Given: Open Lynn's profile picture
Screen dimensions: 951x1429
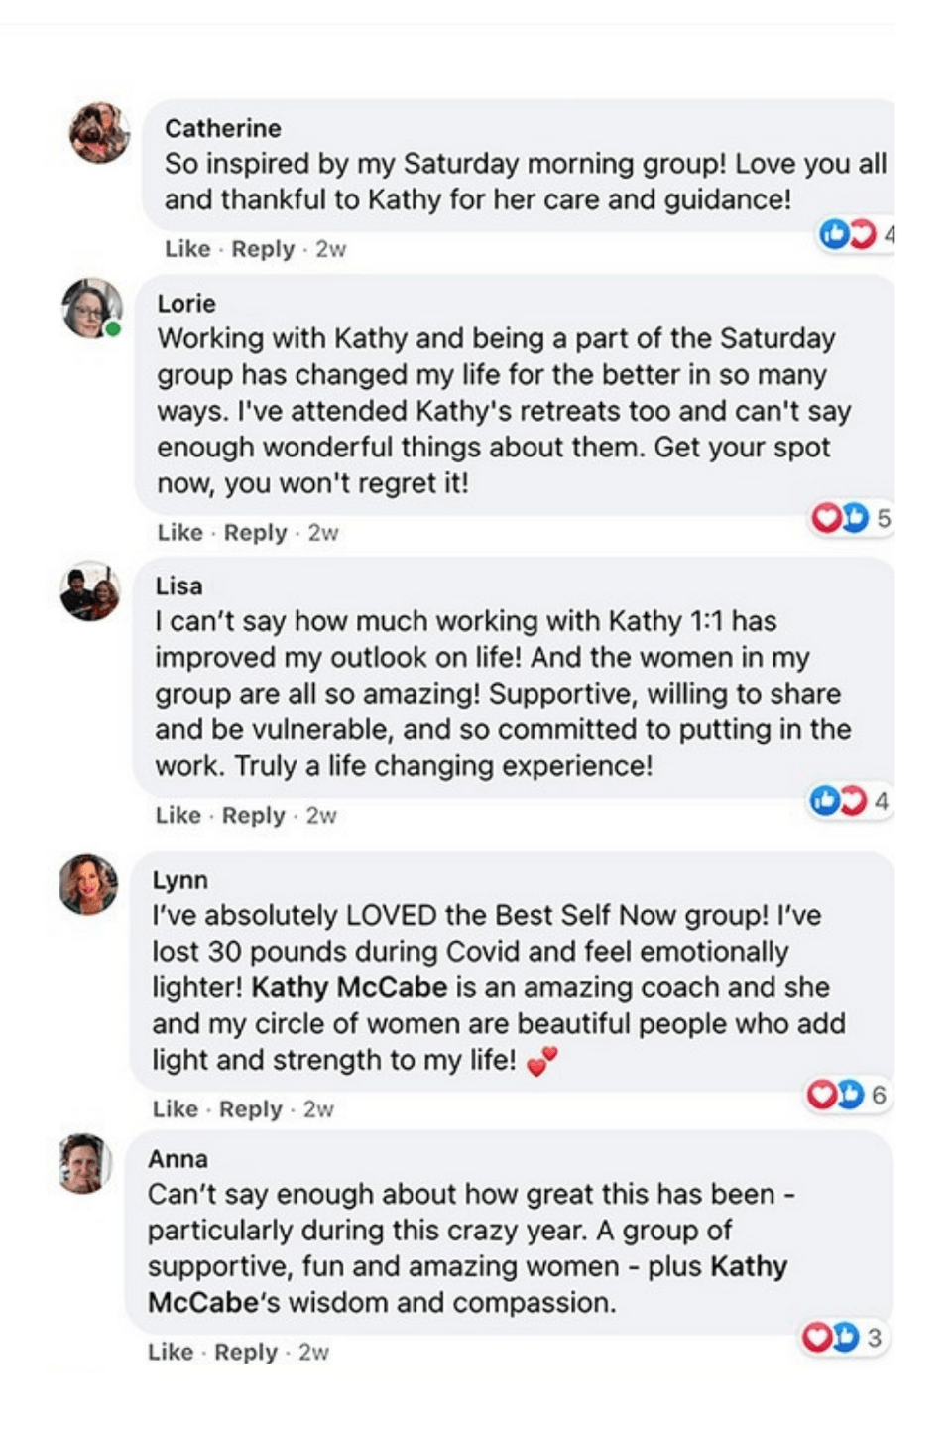Looking at the screenshot, I should point(88,883).
